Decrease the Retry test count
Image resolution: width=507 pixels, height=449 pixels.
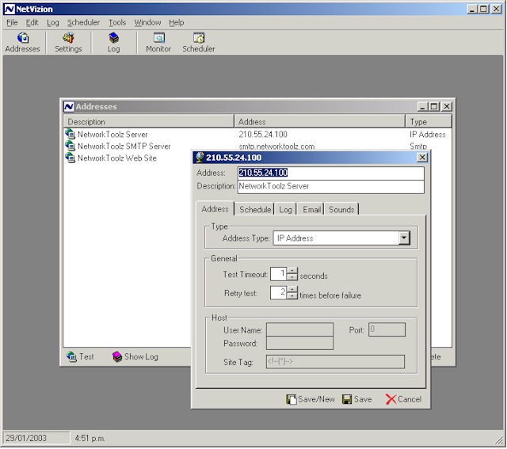coord(292,296)
